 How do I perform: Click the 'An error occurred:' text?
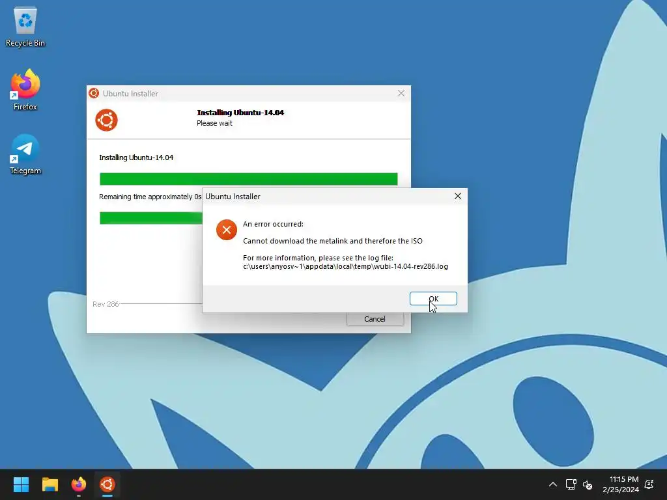click(x=273, y=224)
